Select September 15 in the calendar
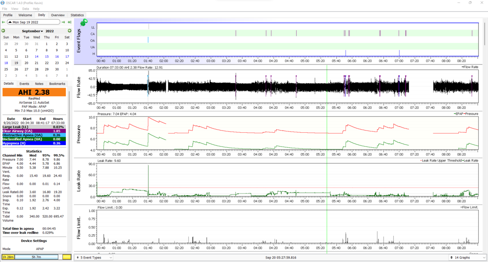Image resolution: width=488 pixels, height=262 pixels. click(47, 57)
